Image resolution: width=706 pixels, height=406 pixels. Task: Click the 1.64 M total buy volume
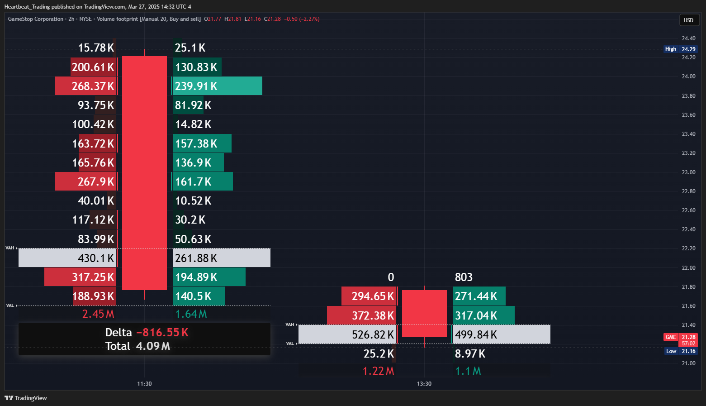click(x=191, y=314)
